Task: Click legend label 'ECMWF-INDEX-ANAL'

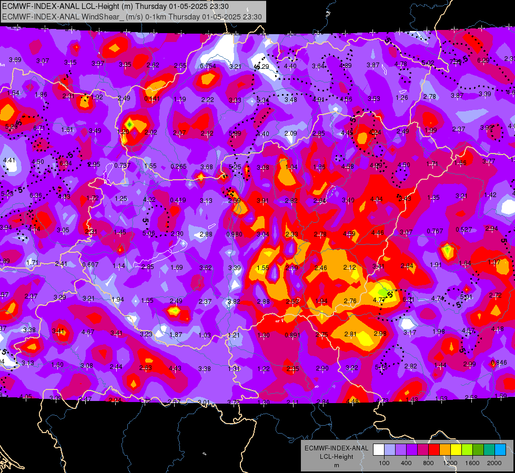Action: [x=336, y=448]
